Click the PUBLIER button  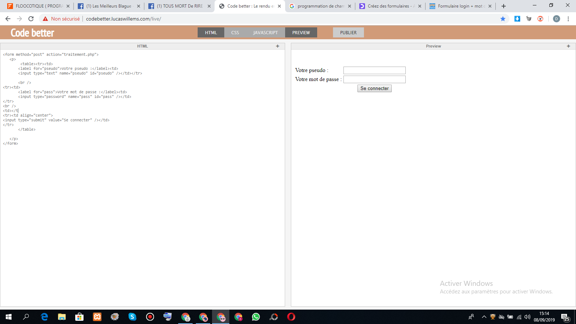coord(348,32)
